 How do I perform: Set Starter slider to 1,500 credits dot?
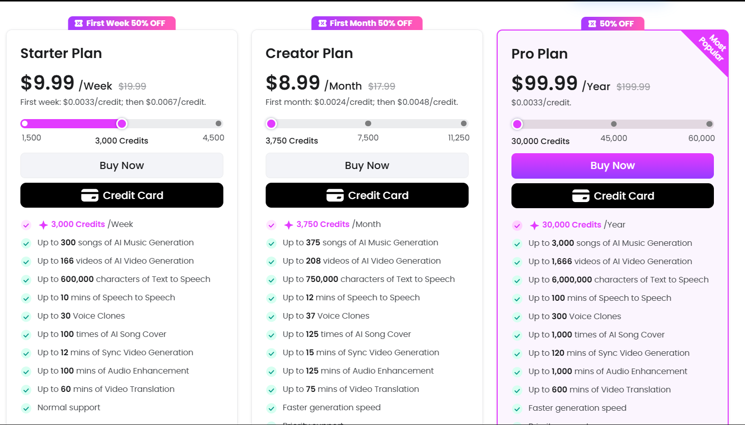tap(24, 124)
